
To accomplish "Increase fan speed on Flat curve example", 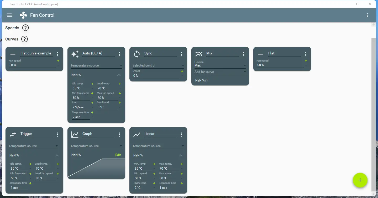I will click(x=58, y=61).
